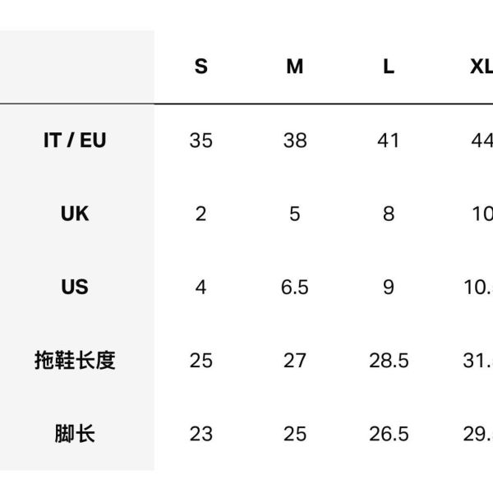Select US size 6.5 cell
493x493 pixels.
[x=295, y=288]
